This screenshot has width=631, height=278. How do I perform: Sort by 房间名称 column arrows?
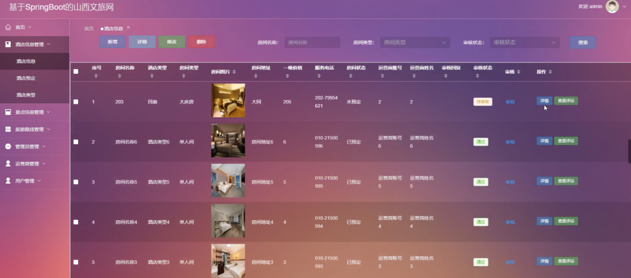coord(119,76)
